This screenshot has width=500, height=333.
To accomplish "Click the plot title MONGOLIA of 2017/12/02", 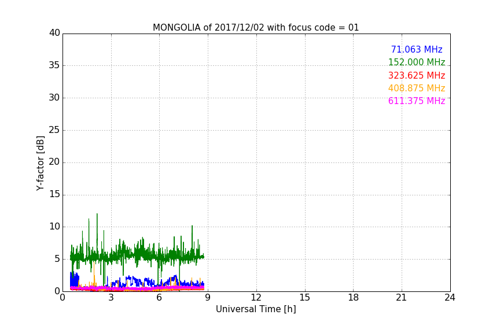I will pos(256,28).
